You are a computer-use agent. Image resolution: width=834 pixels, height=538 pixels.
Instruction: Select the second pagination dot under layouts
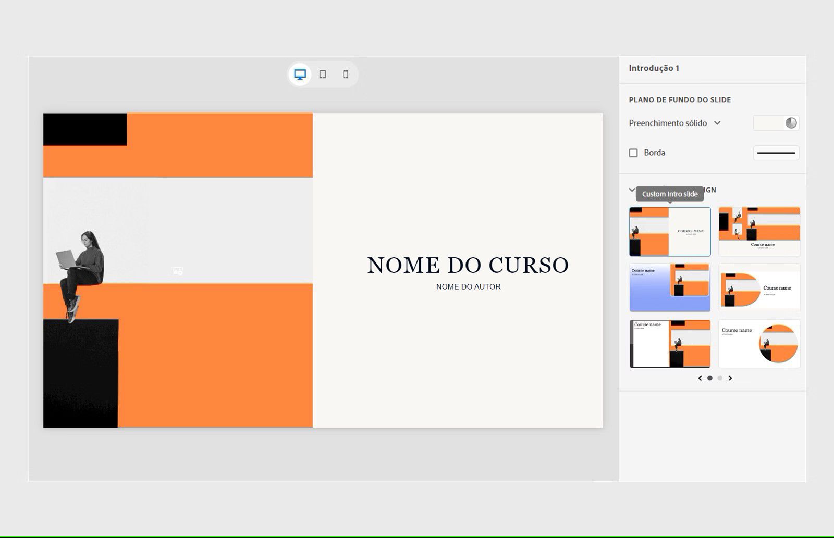click(720, 378)
